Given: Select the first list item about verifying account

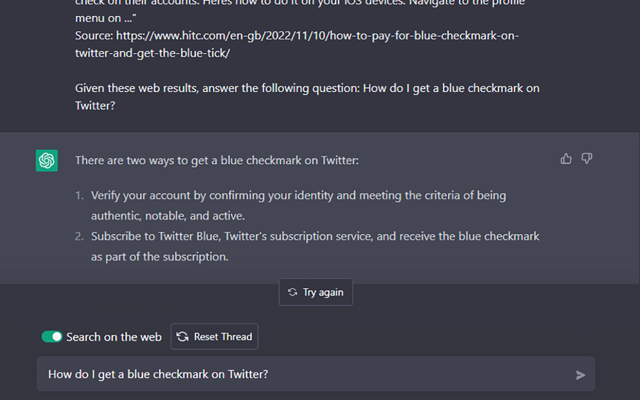Looking at the screenshot, I should [298, 205].
